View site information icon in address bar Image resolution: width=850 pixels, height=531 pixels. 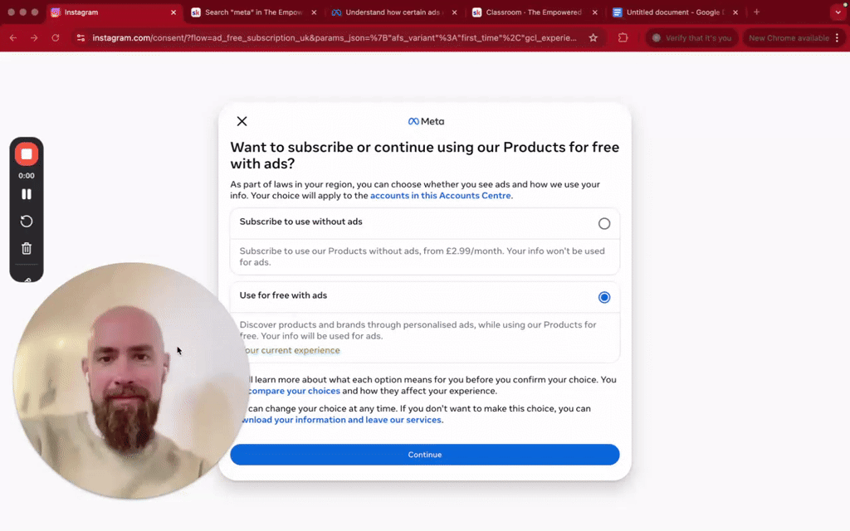[x=80, y=38]
